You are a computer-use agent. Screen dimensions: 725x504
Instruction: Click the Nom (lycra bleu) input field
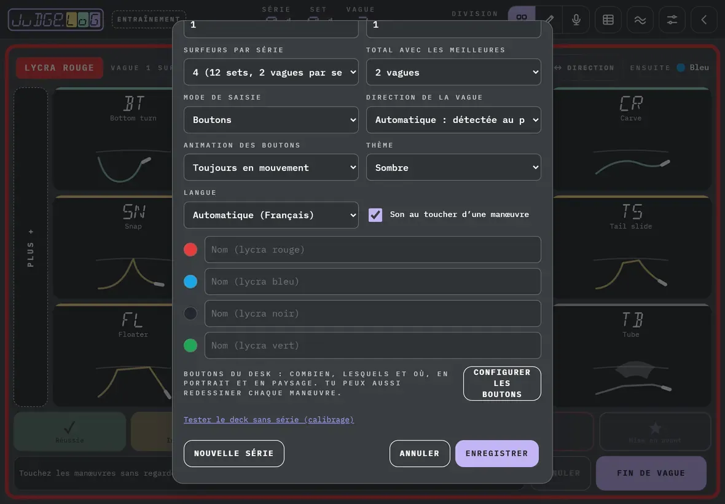coord(373,282)
